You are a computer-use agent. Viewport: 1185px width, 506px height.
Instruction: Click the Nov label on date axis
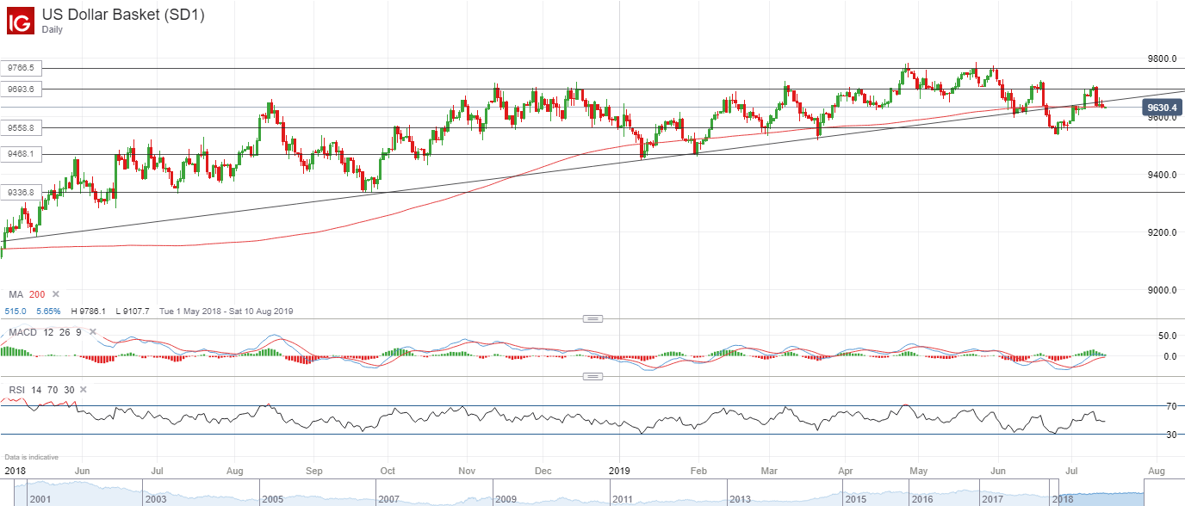coord(468,472)
